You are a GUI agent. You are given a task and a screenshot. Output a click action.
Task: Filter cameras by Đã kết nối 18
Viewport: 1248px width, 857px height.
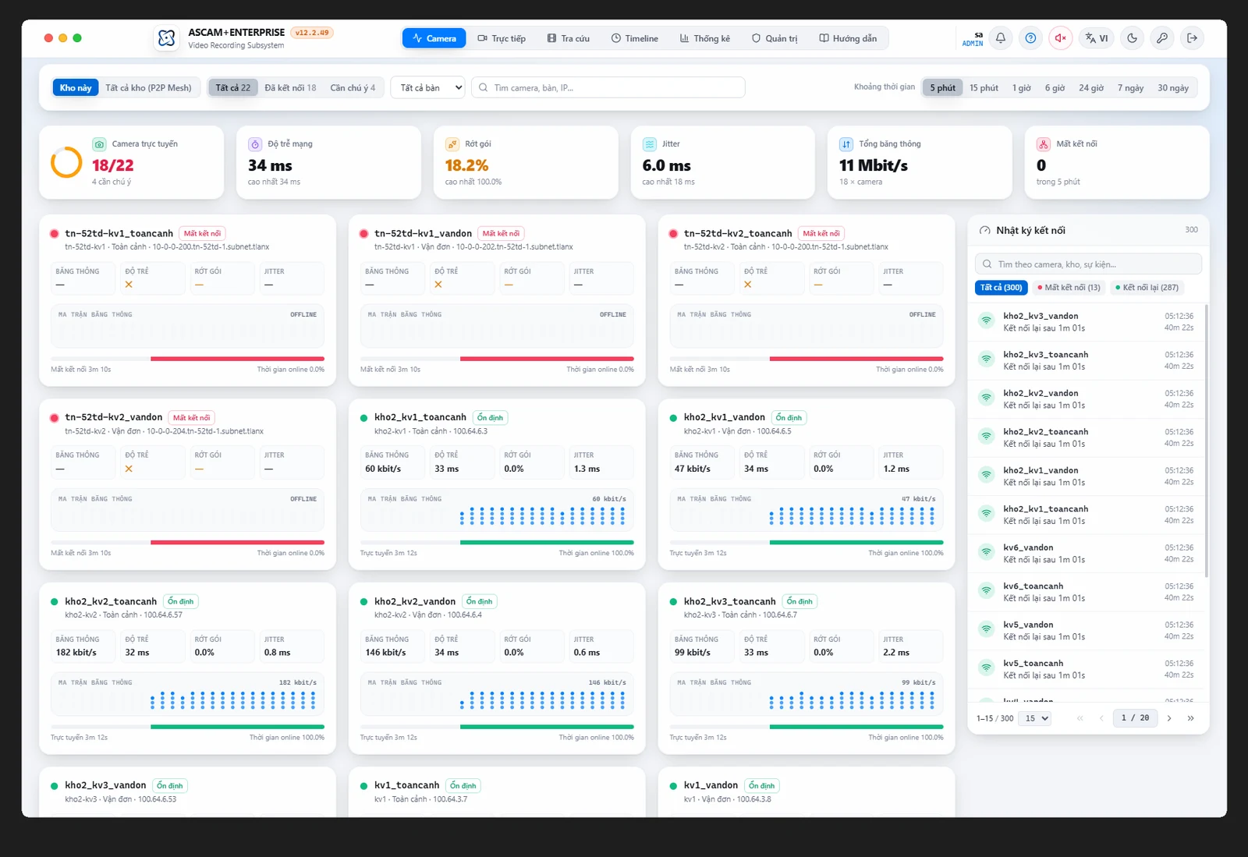(x=290, y=88)
